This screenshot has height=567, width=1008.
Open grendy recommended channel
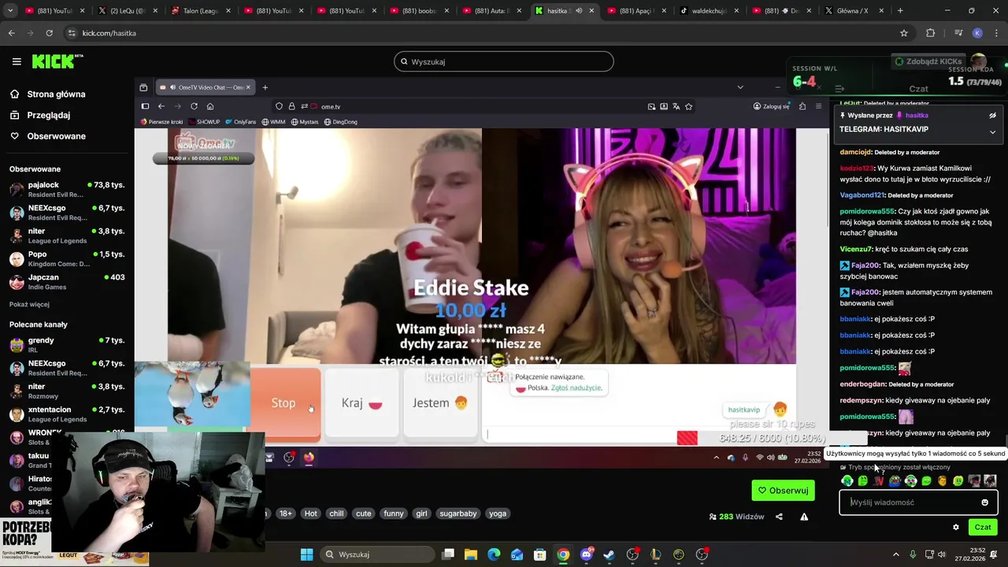coord(67,345)
